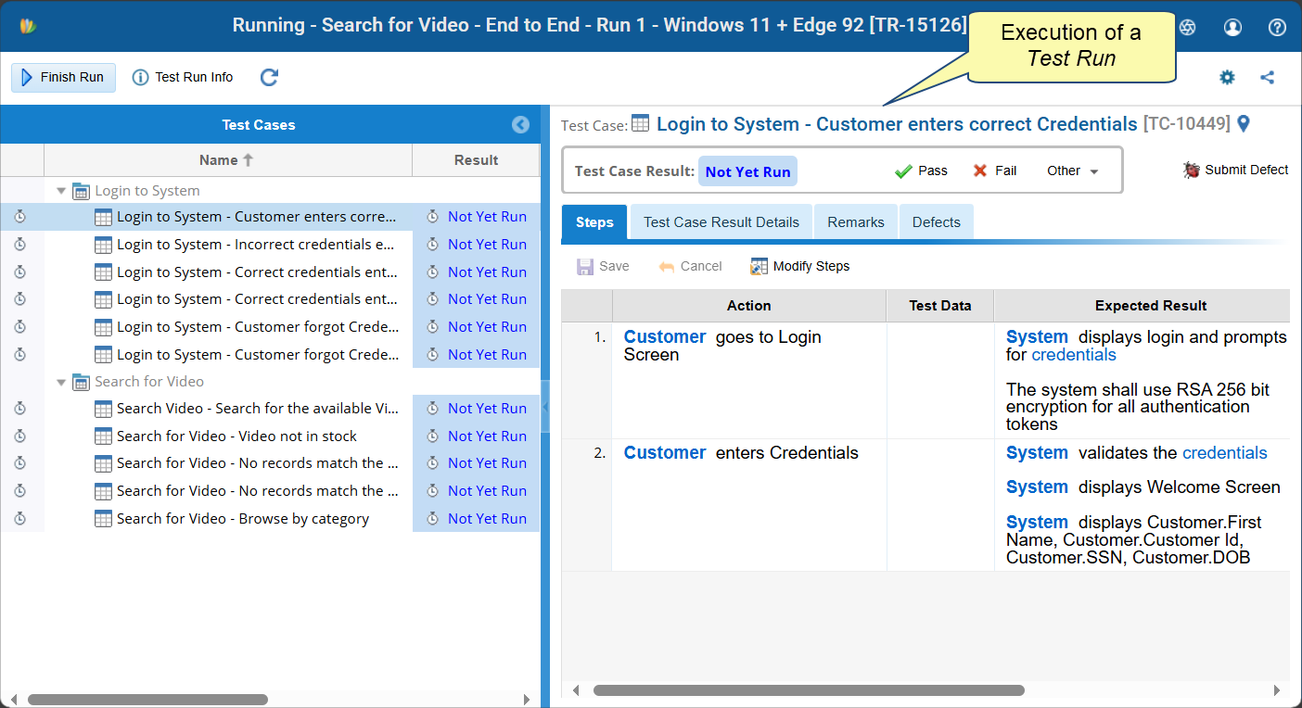
Task: Click the Test Cases horizontal scrollbar thumb
Action: [147, 700]
